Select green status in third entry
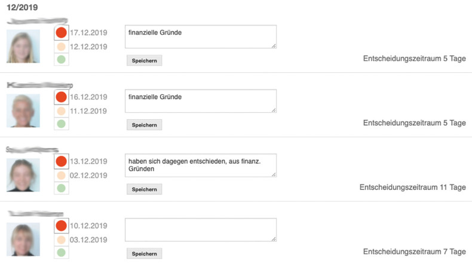This screenshot has width=472, height=265. pyautogui.click(x=61, y=188)
